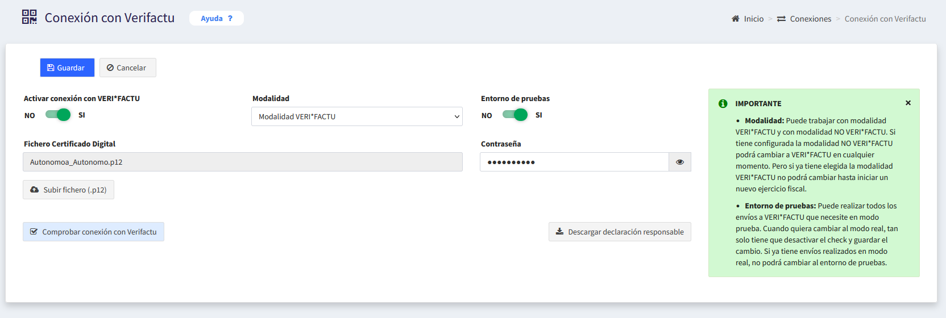Click into the Contraseña password field
This screenshot has height=318, width=946.
pyautogui.click(x=574, y=162)
